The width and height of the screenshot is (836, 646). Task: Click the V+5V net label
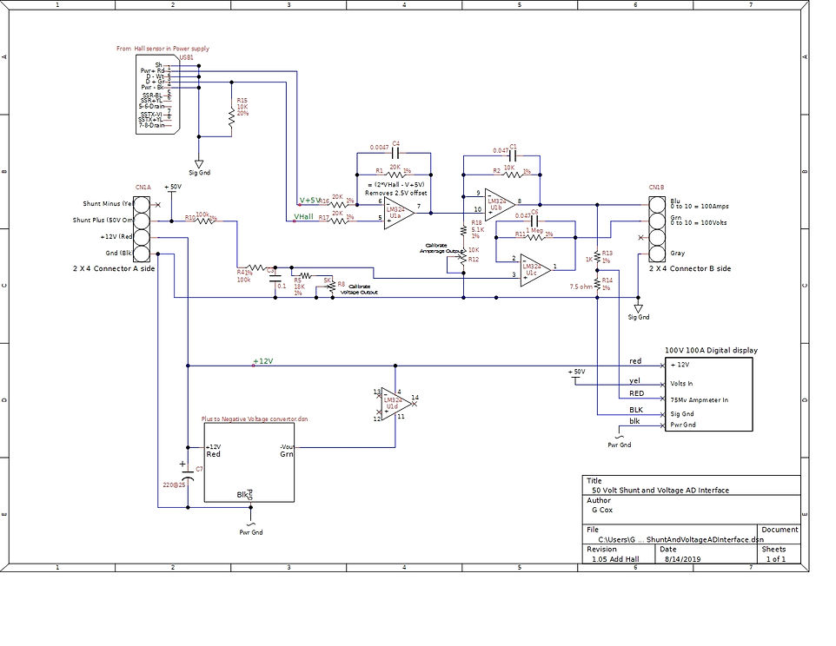tap(309, 201)
